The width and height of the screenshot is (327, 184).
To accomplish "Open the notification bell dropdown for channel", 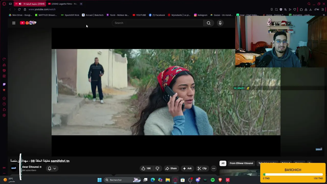I will point(52,168).
